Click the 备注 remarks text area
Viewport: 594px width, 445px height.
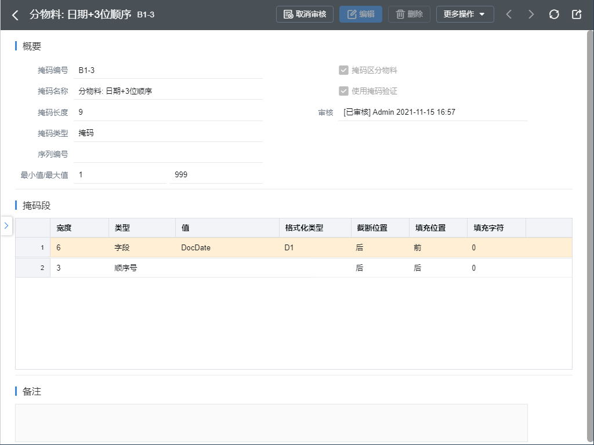tap(271, 422)
